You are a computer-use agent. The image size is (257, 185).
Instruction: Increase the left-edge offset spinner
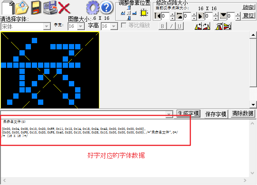tap(172, 15)
